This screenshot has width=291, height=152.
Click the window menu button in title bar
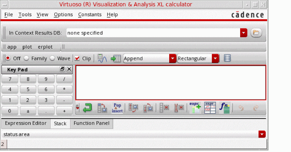tap(5, 5)
